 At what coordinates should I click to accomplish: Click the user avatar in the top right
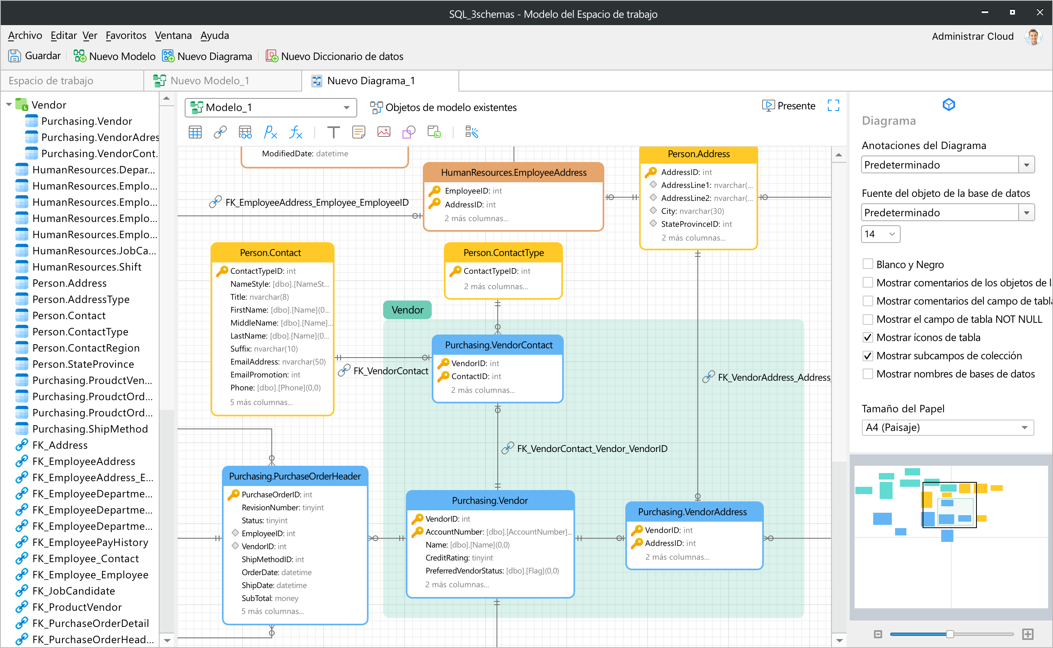coord(1033,36)
